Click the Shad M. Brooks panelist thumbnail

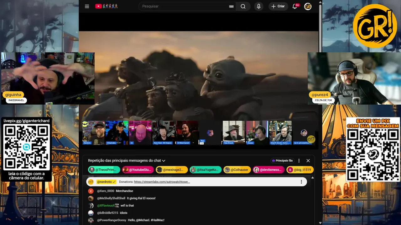[x=280, y=133]
